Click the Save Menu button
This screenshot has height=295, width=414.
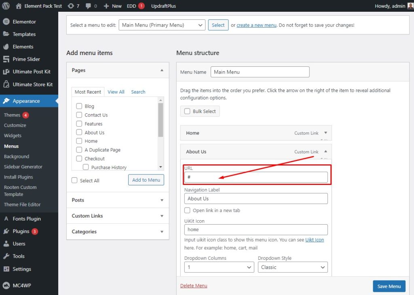(x=389, y=286)
